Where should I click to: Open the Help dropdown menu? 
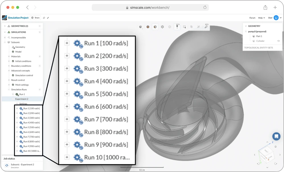[x=261, y=18]
